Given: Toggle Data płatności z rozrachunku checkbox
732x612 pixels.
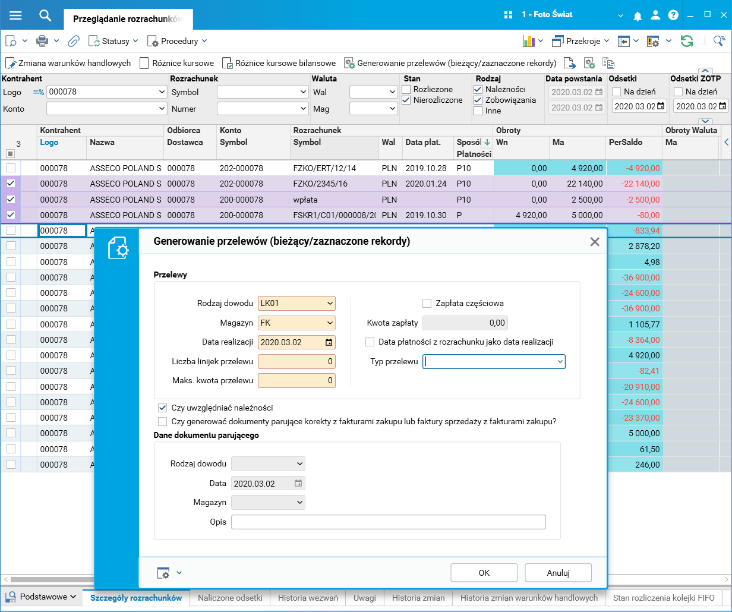Looking at the screenshot, I should (x=370, y=342).
